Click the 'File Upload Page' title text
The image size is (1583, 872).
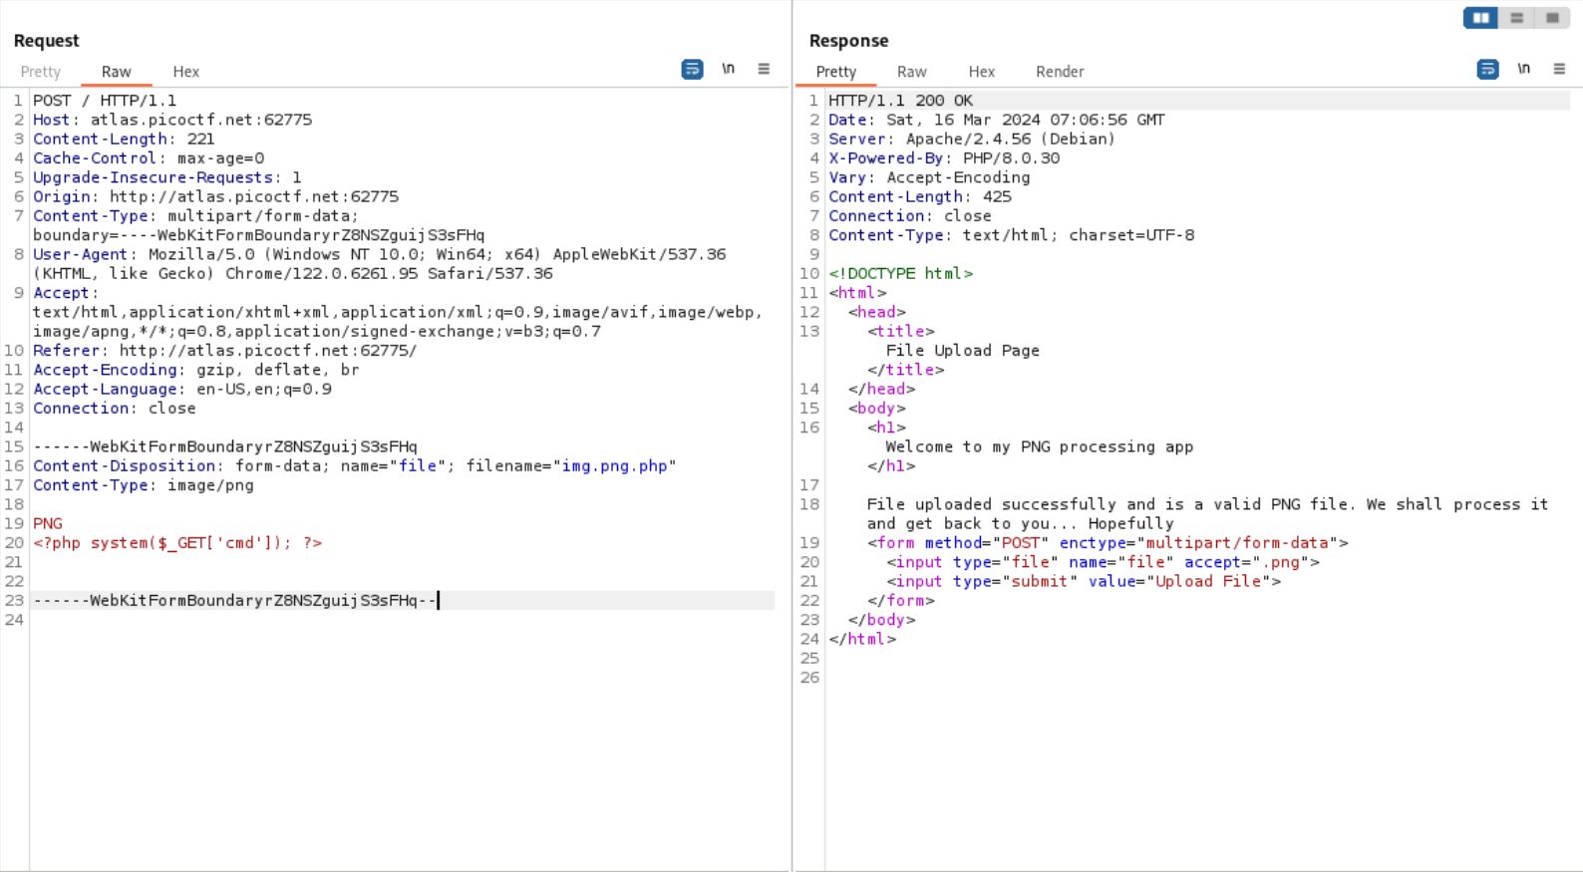point(963,351)
